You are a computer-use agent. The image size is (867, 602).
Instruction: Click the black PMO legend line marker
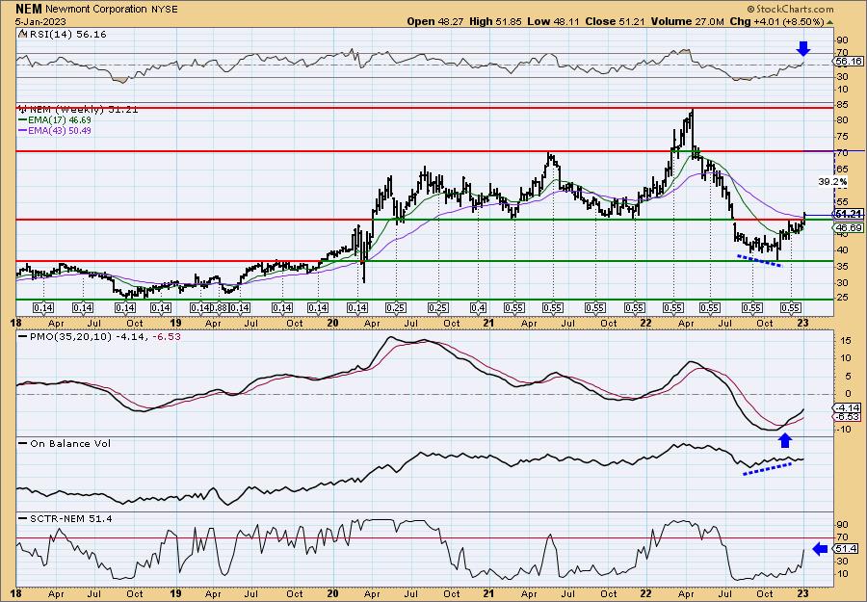[23, 337]
